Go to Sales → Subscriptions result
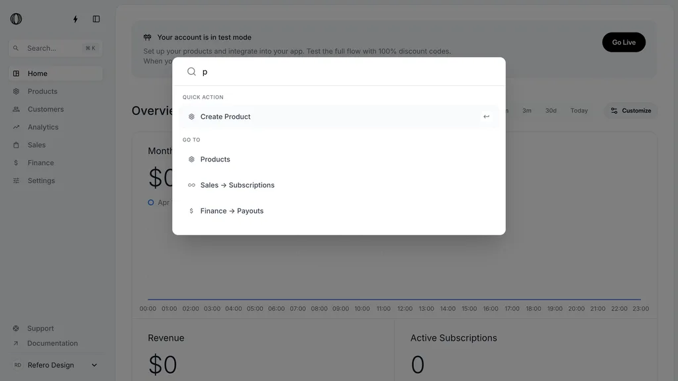This screenshot has height=381, width=678. [x=339, y=185]
